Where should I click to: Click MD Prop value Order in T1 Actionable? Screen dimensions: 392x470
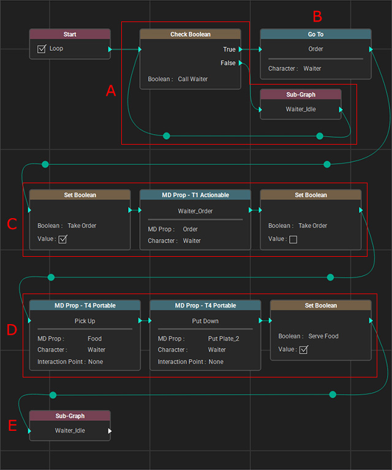190,229
